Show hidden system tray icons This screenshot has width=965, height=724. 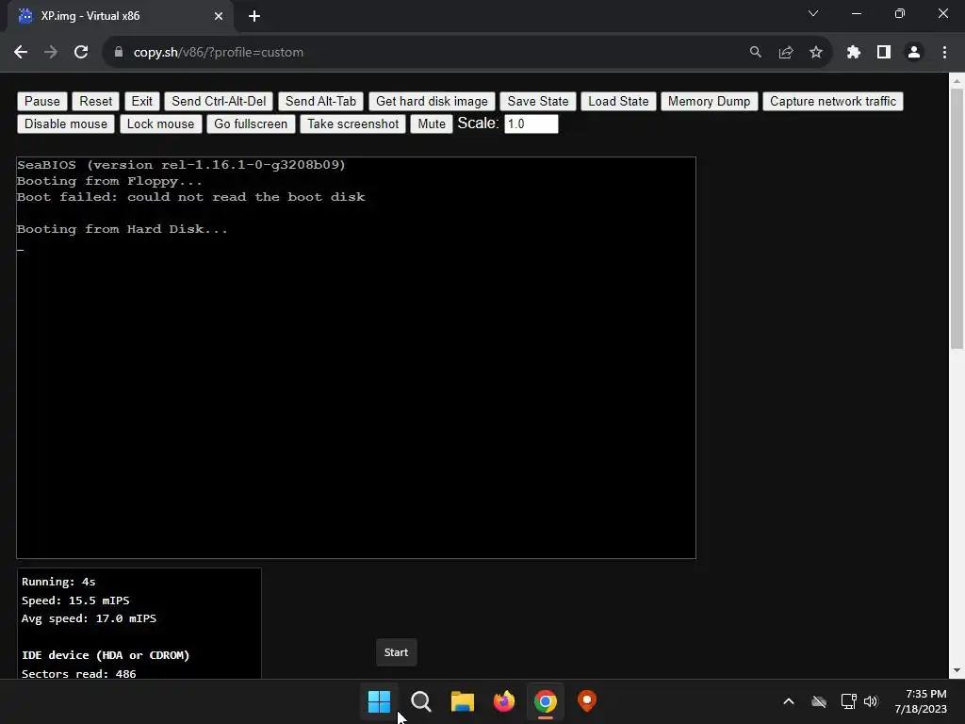(789, 701)
